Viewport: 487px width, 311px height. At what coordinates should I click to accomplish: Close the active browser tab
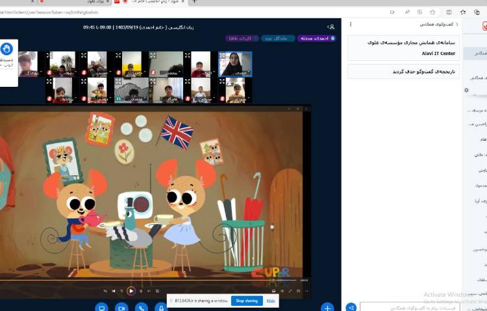coord(183,1)
